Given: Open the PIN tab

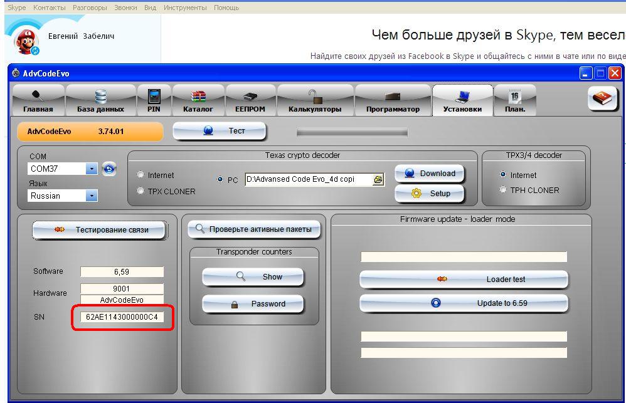Looking at the screenshot, I should coord(154,100).
